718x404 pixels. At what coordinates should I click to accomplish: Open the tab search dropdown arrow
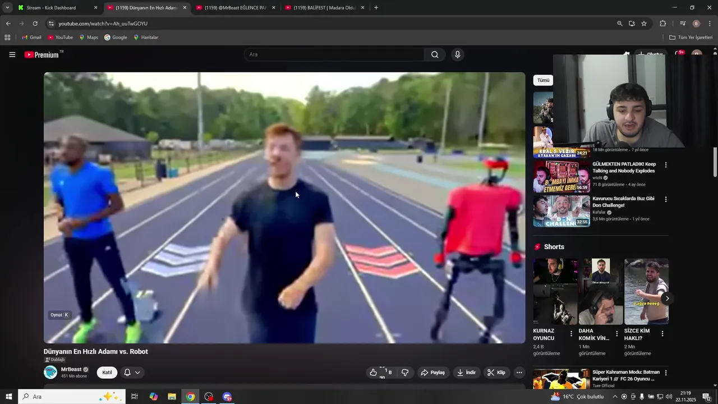coord(7,8)
